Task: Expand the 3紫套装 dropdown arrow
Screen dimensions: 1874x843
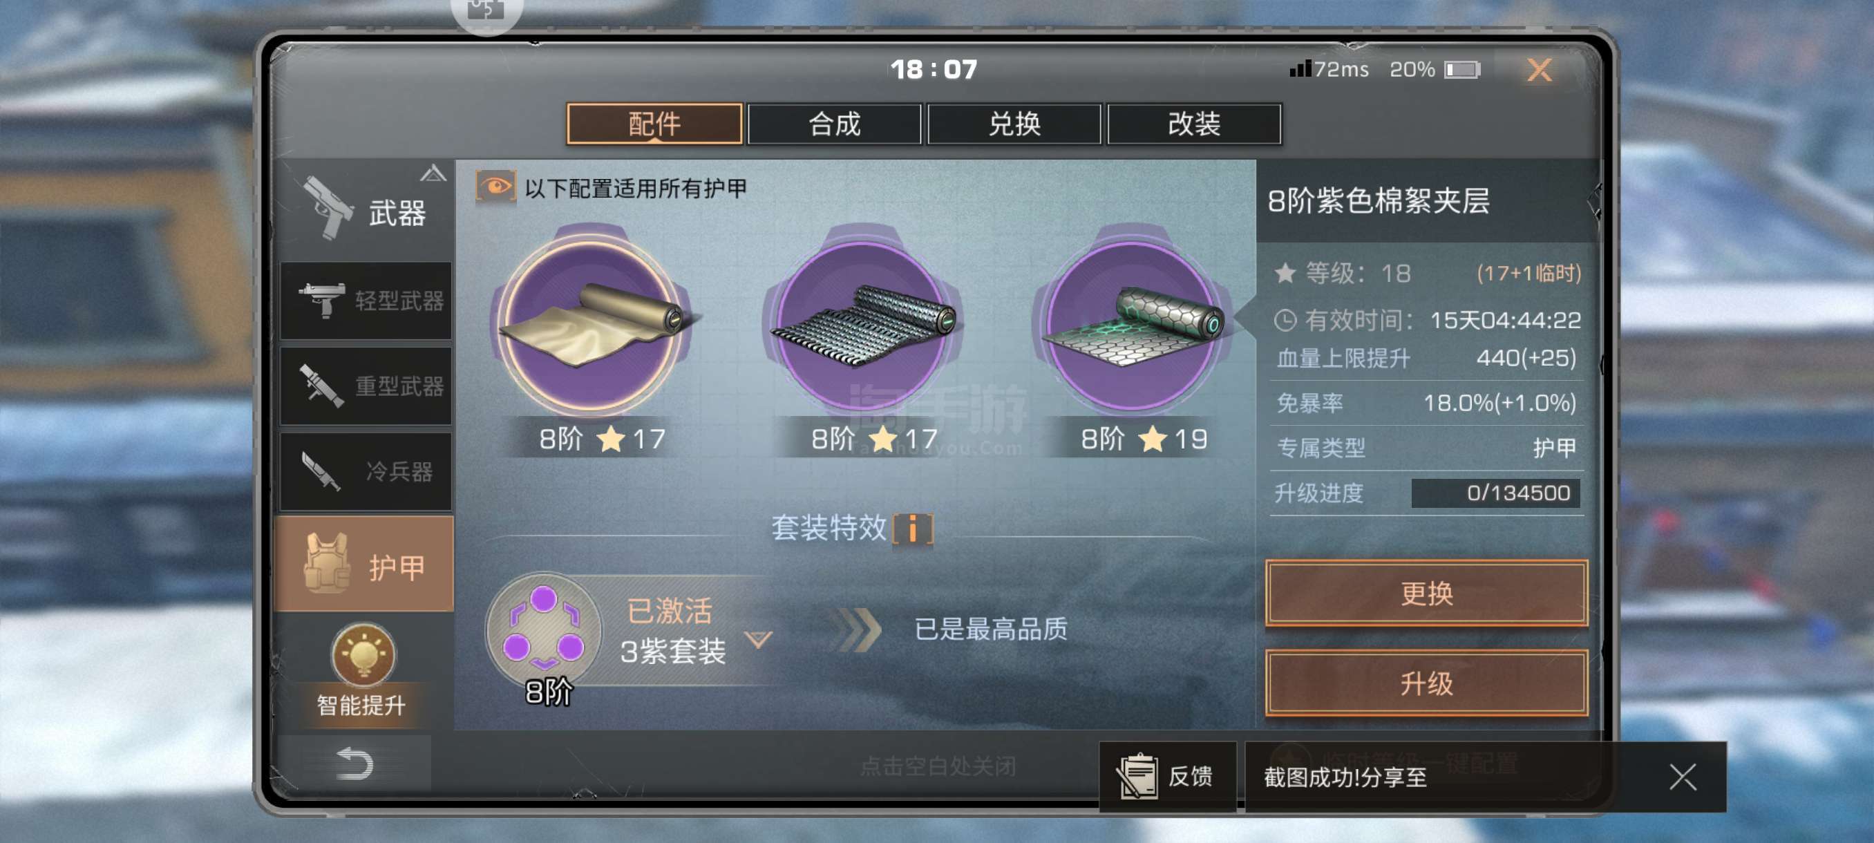Action: (759, 639)
